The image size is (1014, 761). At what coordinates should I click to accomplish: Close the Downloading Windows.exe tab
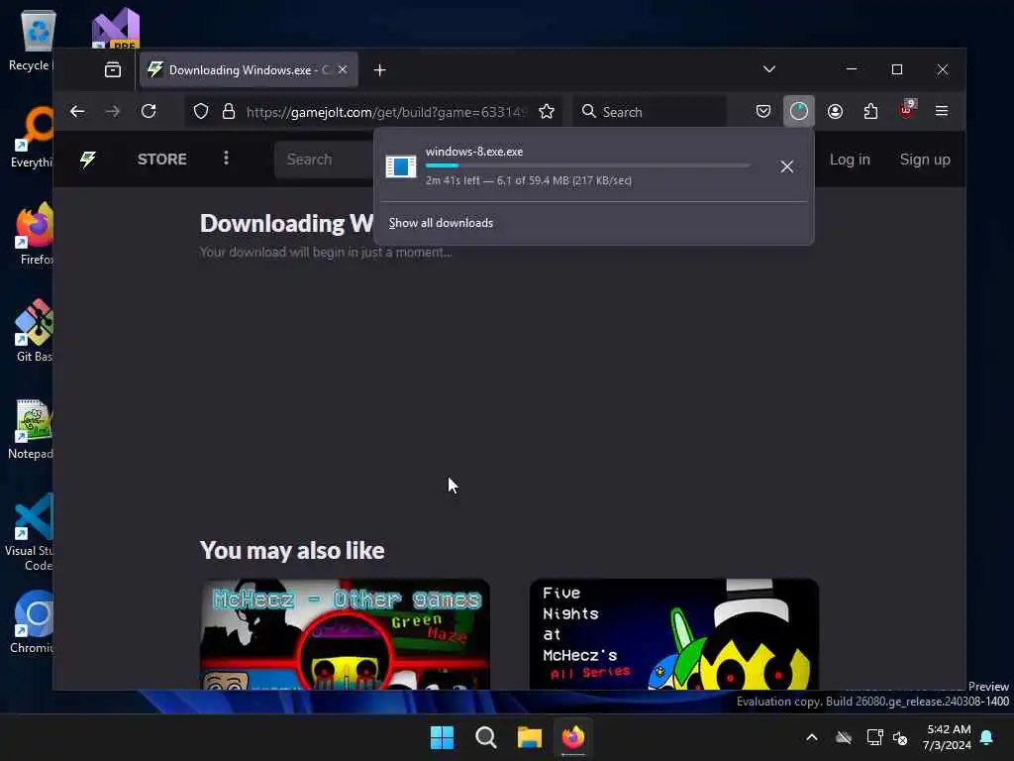point(343,69)
